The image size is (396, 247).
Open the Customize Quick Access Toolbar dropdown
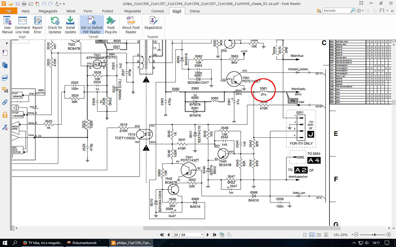[x=64, y=4]
